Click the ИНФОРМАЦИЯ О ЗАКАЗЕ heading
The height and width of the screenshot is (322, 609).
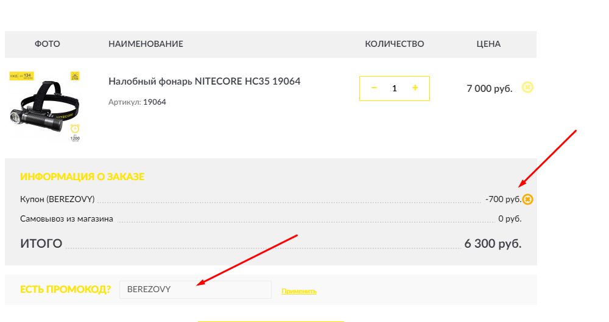click(x=82, y=177)
